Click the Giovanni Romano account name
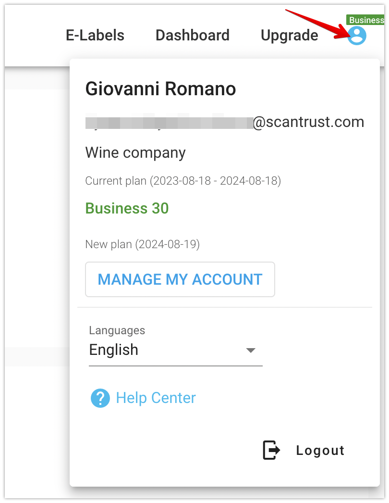389x503 pixels. (x=160, y=89)
